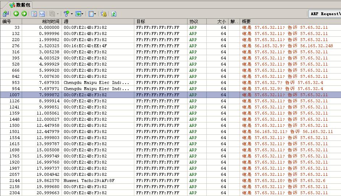
Task: Click the column layout icon
Action: pyautogui.click(x=90, y=14)
